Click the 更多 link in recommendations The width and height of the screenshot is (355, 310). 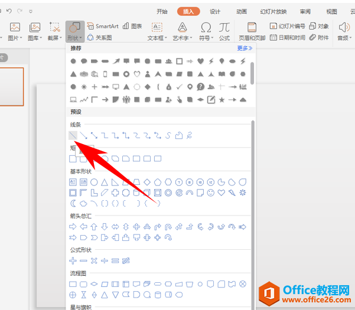click(245, 48)
